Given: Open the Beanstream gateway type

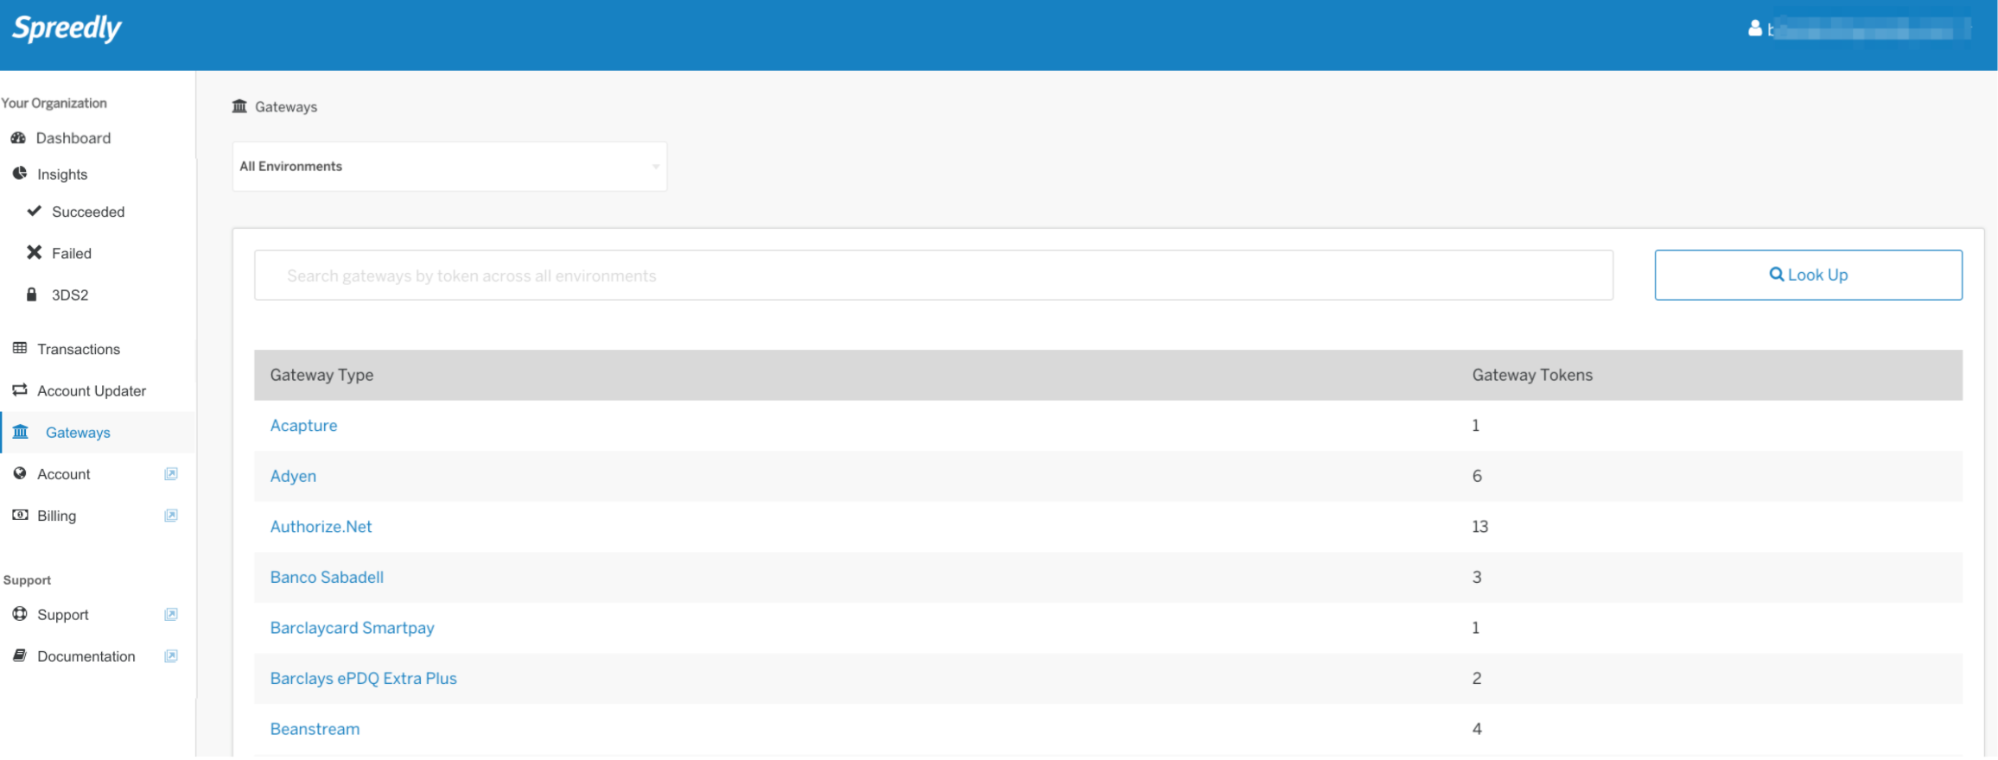Looking at the screenshot, I should pyautogui.click(x=315, y=729).
